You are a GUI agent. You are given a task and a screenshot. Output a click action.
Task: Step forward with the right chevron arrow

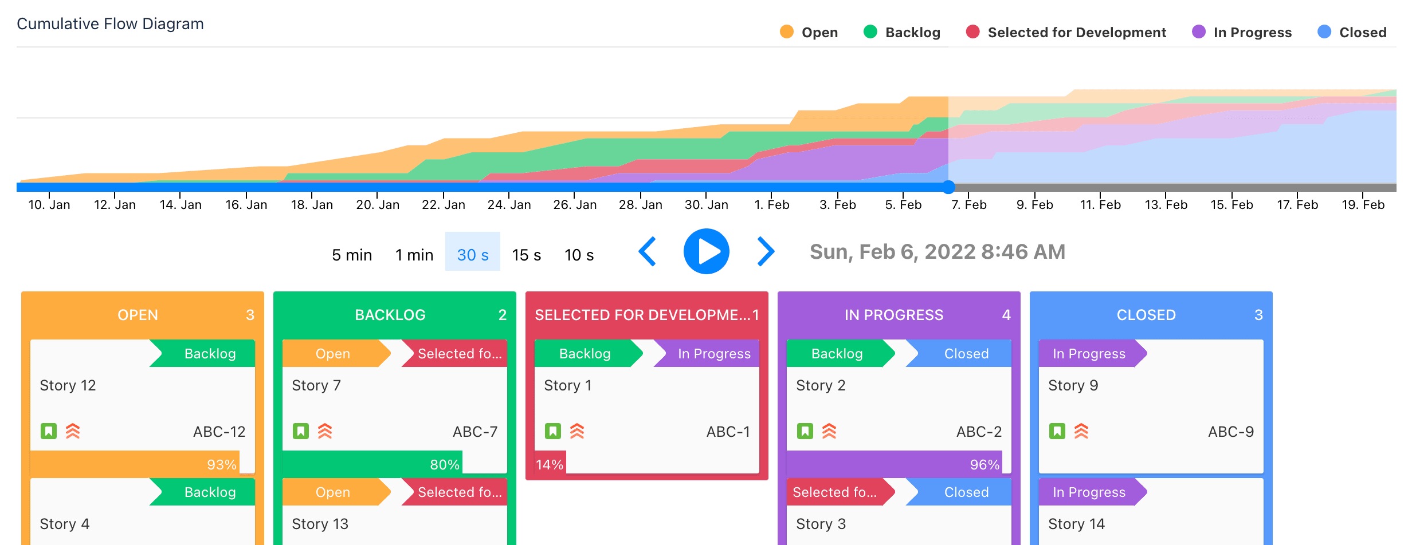766,252
